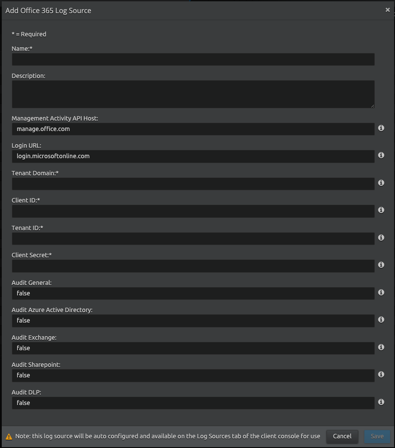Click info icon beside Management Activity API Host
The height and width of the screenshot is (448, 395).
click(x=381, y=128)
